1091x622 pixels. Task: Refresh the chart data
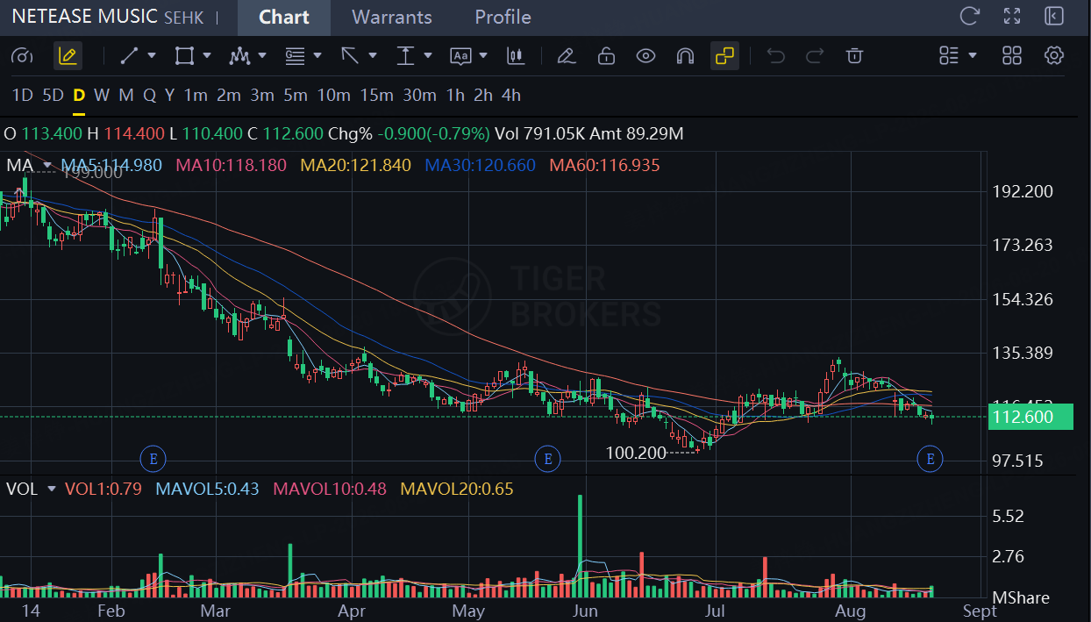pos(969,16)
